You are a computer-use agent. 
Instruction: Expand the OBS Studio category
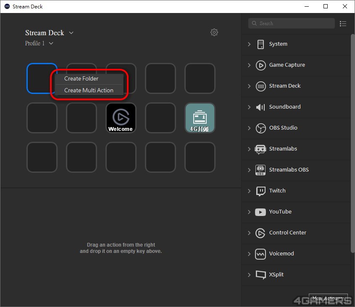pos(249,128)
